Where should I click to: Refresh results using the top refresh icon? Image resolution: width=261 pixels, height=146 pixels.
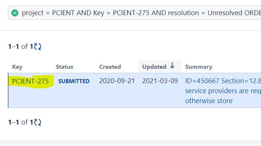pos(37,47)
